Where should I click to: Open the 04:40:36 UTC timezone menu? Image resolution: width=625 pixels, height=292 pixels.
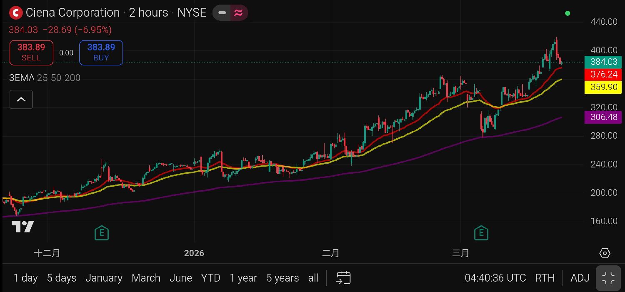pyautogui.click(x=495, y=278)
